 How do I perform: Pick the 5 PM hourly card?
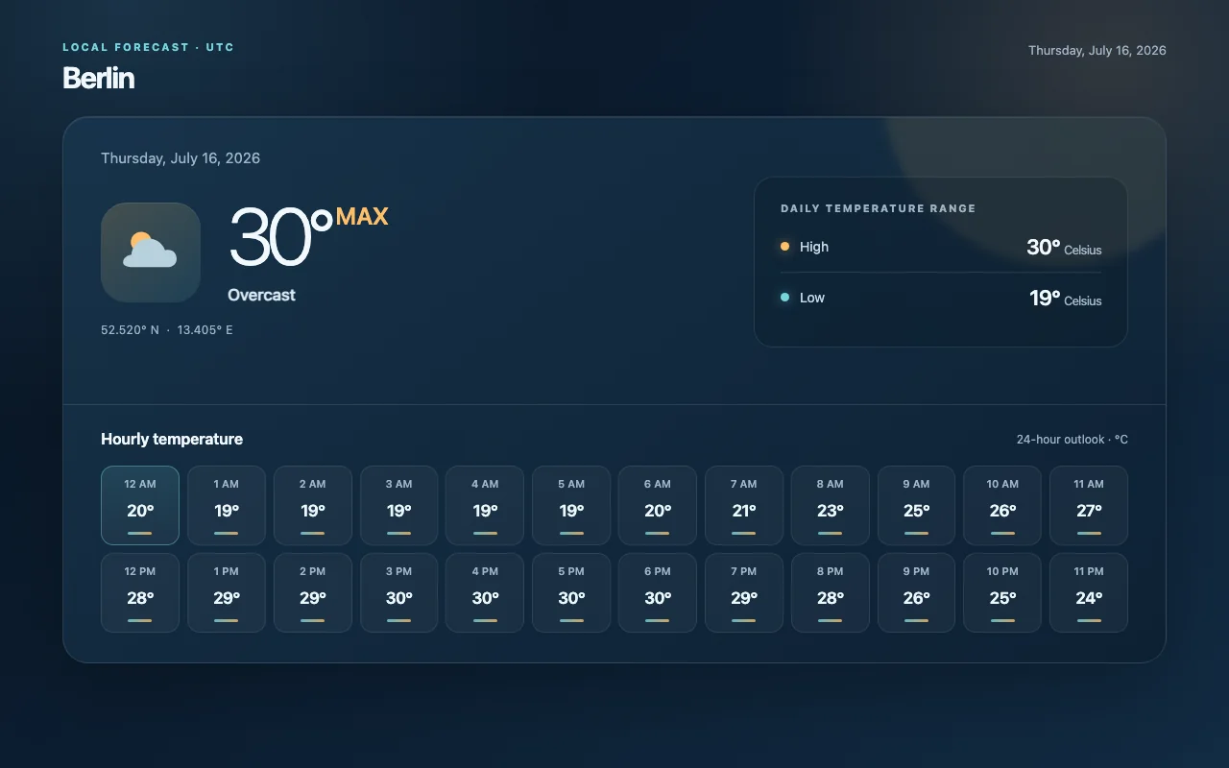[x=571, y=592]
